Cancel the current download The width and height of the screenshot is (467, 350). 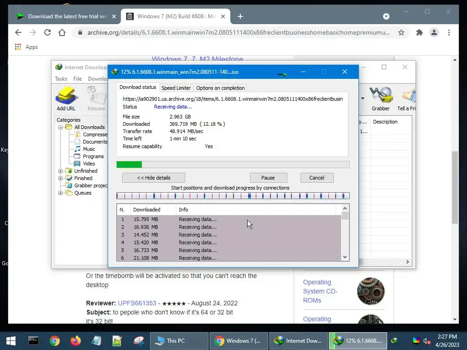coord(317,178)
